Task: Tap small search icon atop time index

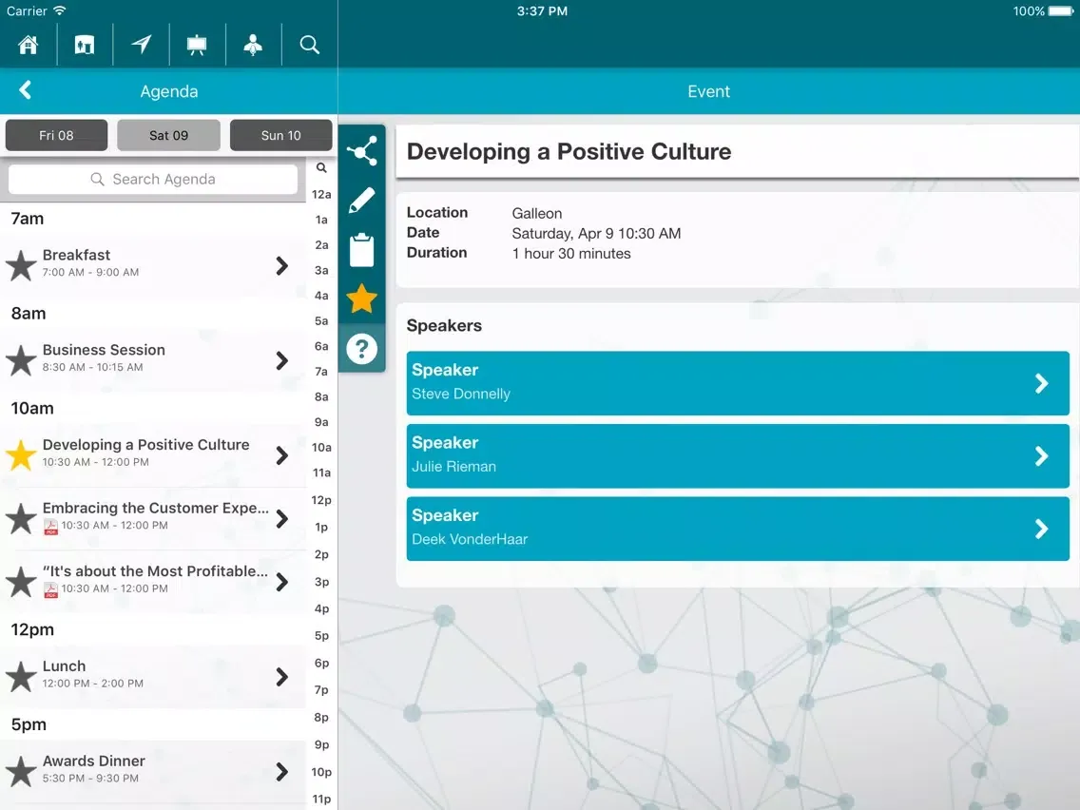Action: 321,167
